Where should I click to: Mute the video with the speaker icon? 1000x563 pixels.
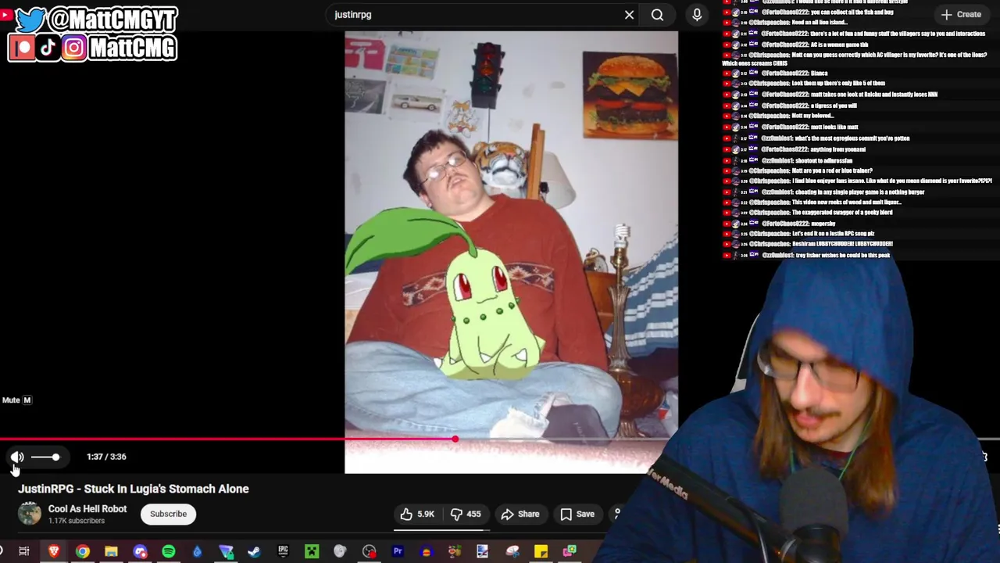17,457
